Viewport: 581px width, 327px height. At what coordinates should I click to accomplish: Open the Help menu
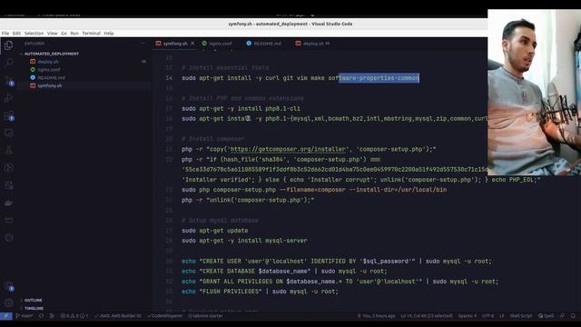coord(109,34)
